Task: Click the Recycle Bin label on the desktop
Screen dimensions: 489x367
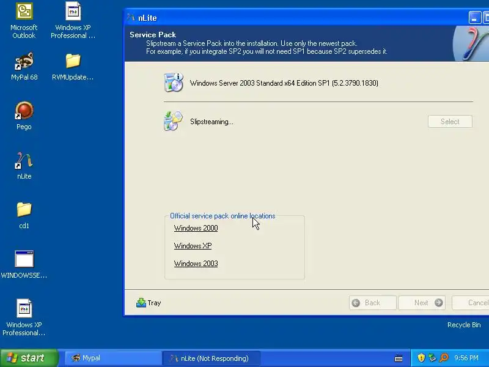Action: (x=464, y=325)
